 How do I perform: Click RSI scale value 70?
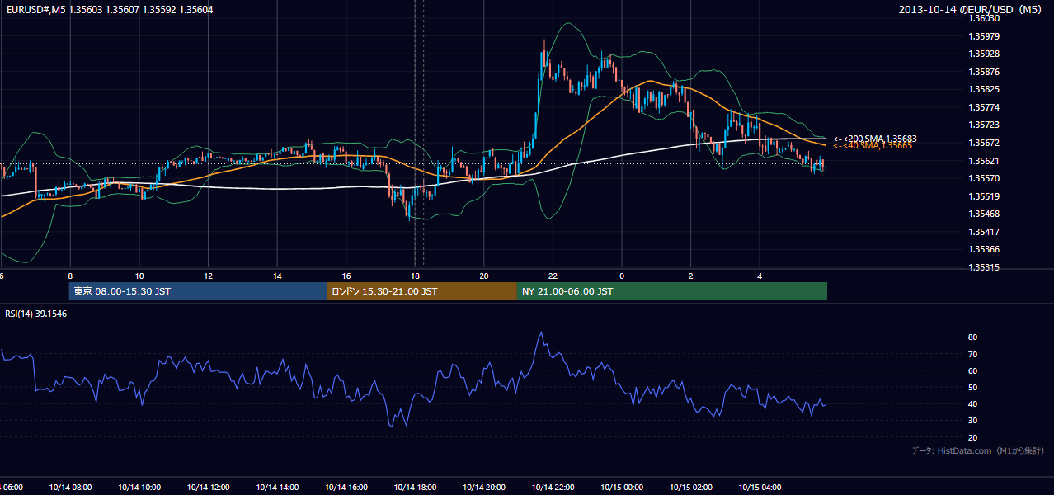[973, 354]
